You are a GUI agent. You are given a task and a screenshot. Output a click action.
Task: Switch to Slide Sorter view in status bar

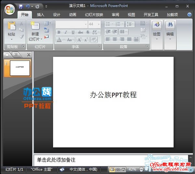pyautogui.click(x=118, y=169)
